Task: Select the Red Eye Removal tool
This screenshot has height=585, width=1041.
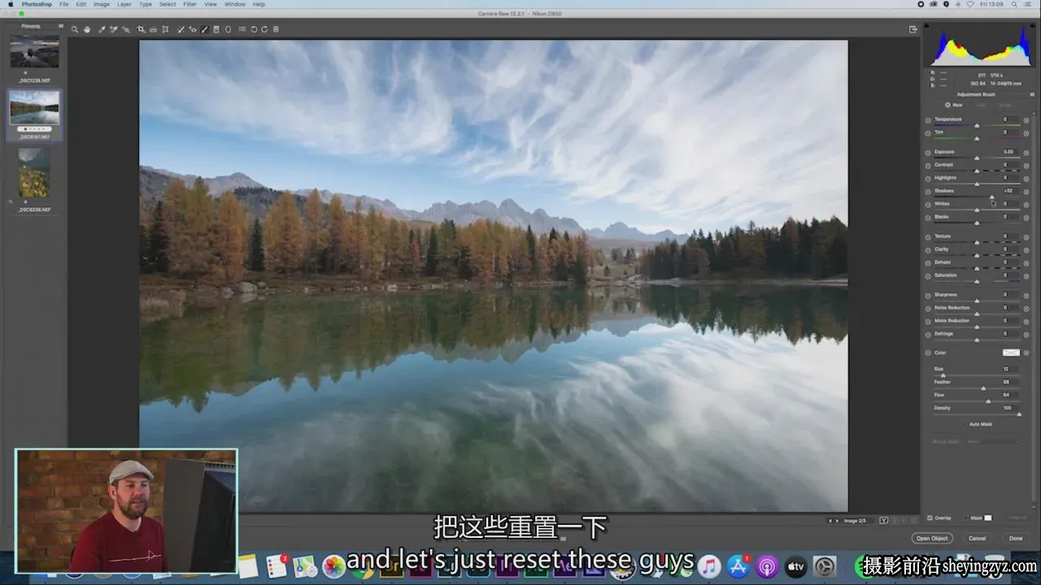Action: 192,29
